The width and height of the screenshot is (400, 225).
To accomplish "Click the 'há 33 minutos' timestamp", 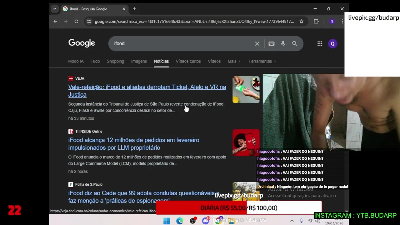I will pyautogui.click(x=81, y=118).
